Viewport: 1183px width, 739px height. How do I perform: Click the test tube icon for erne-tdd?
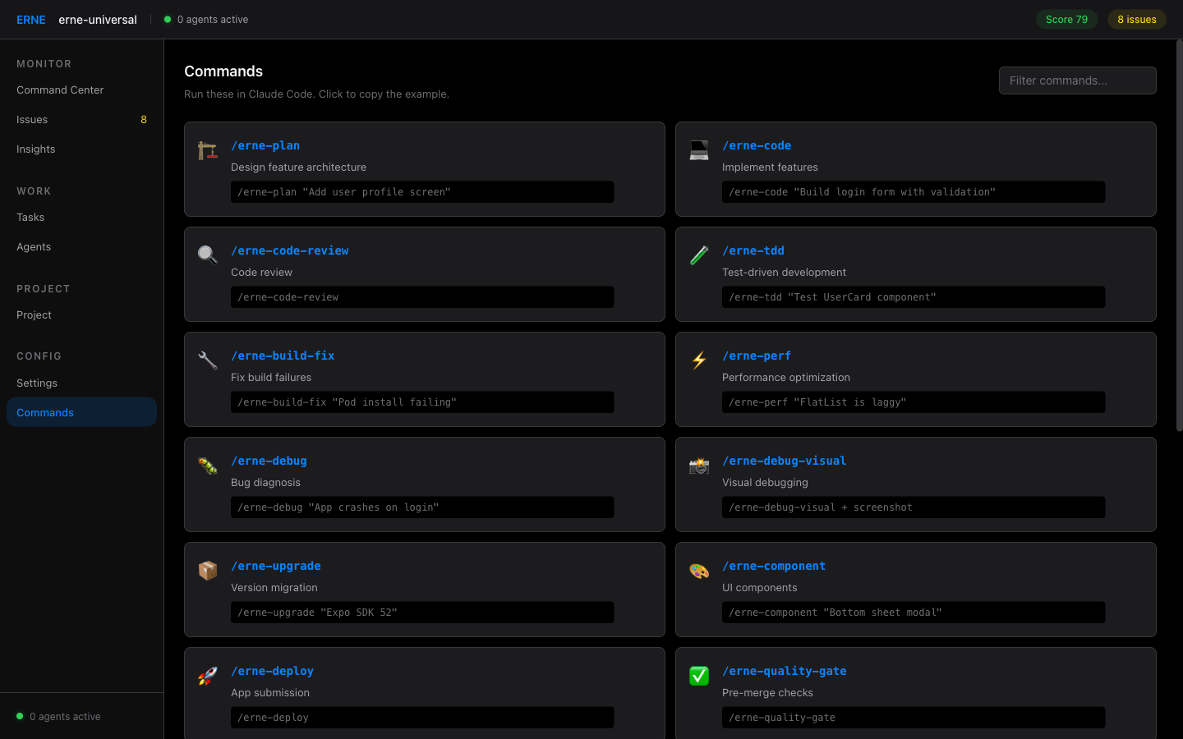[x=698, y=255]
